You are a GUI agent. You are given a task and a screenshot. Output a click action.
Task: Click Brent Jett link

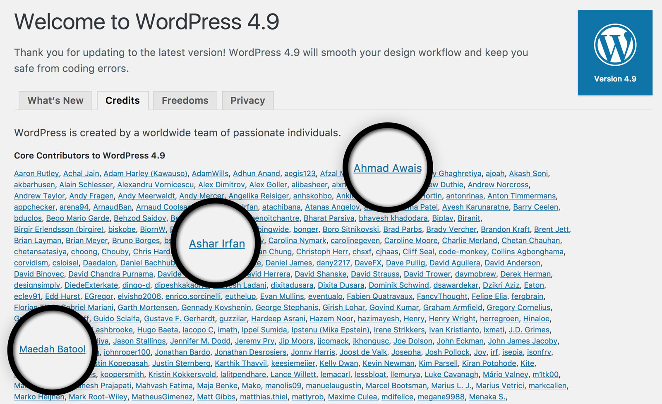pos(552,229)
